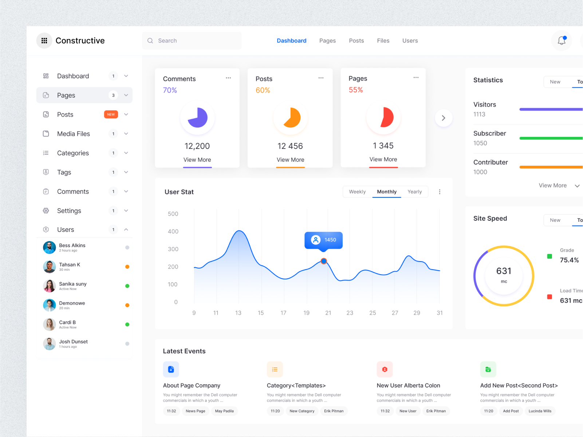Open notifications via the bell icon
583x437 pixels.
coord(561,40)
